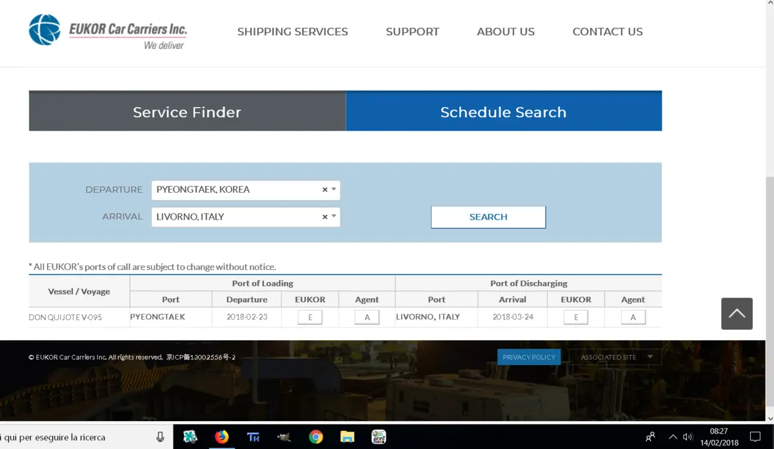This screenshot has height=449, width=774.
Task: Open the CONTACT US menu
Action: click(x=608, y=32)
